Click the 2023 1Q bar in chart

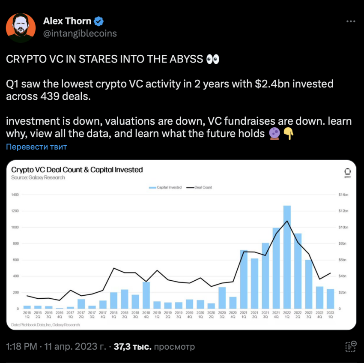pyautogui.click(x=330, y=299)
